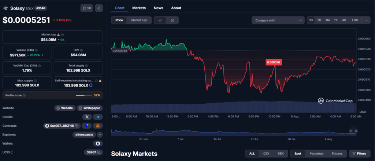Click the historical overview mini chart

[x=233, y=132]
